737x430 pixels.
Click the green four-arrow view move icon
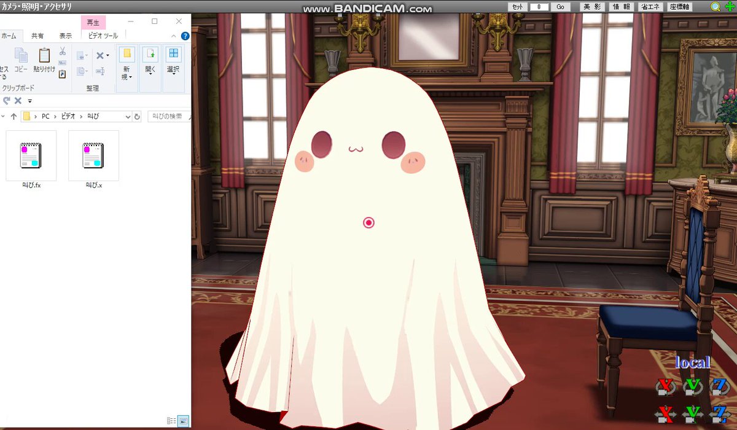tap(729, 7)
